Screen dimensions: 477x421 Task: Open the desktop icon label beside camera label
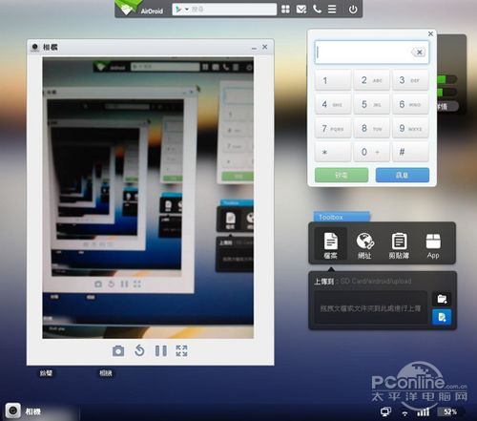tap(46, 373)
